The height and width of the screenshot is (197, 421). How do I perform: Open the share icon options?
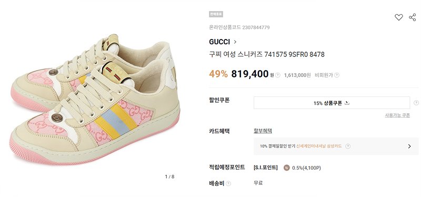pyautogui.click(x=413, y=17)
